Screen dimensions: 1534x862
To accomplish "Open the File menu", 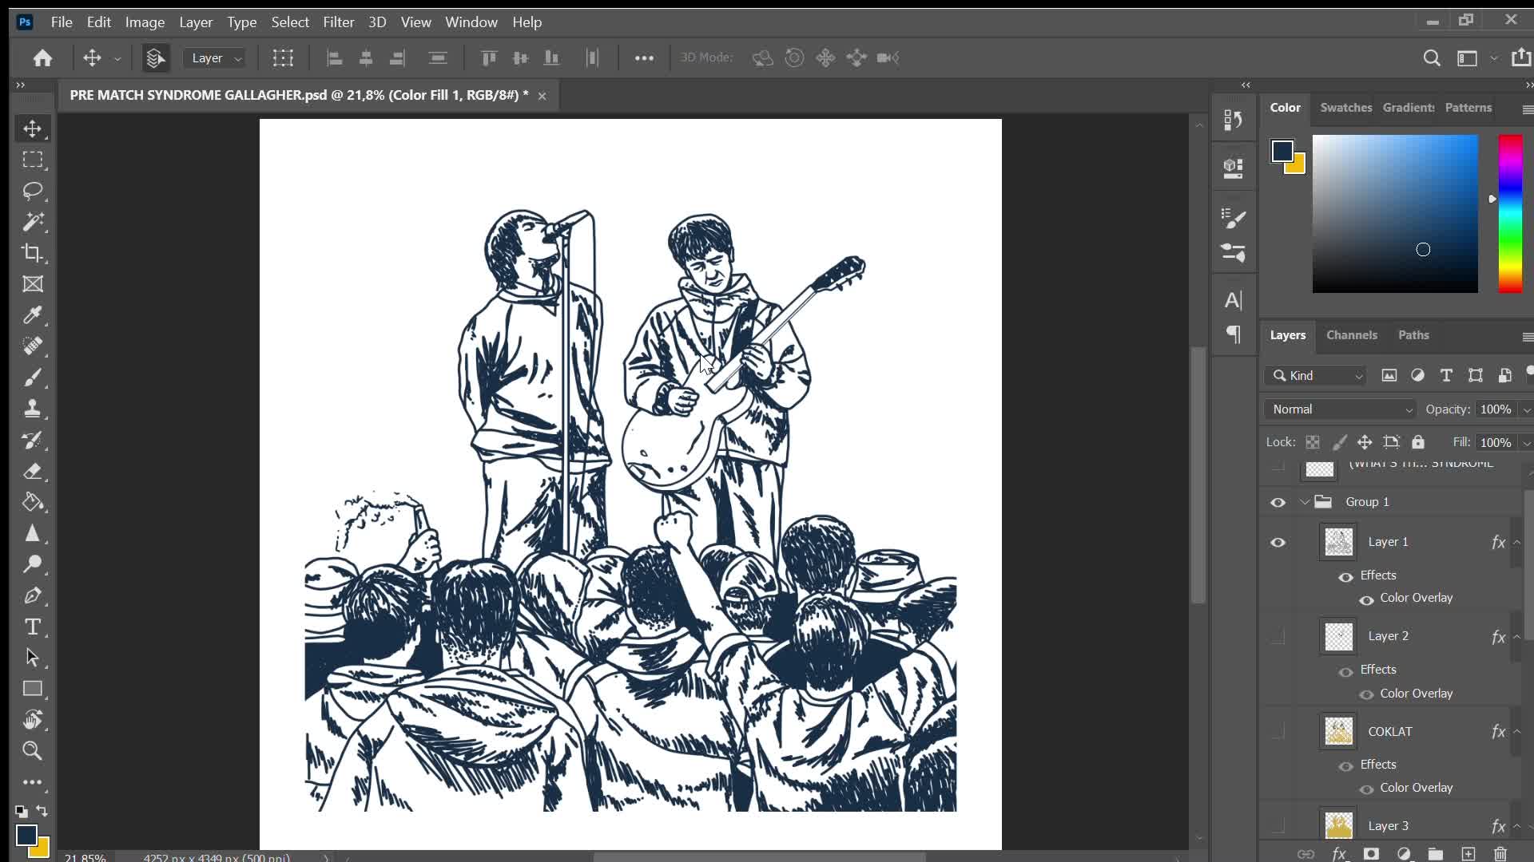I will pos(62,22).
